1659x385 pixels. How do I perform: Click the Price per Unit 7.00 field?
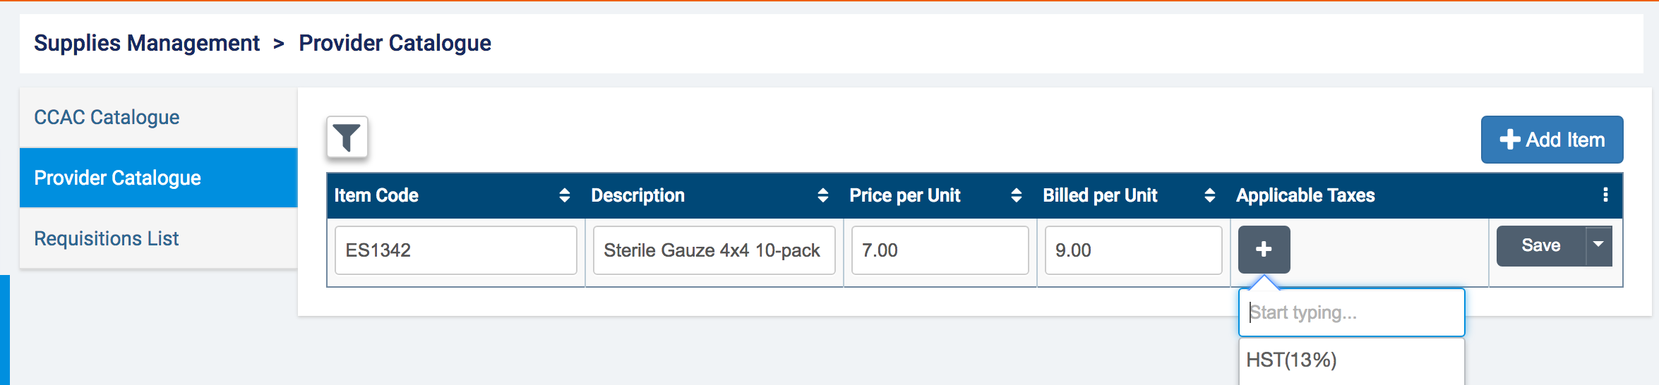coord(939,250)
